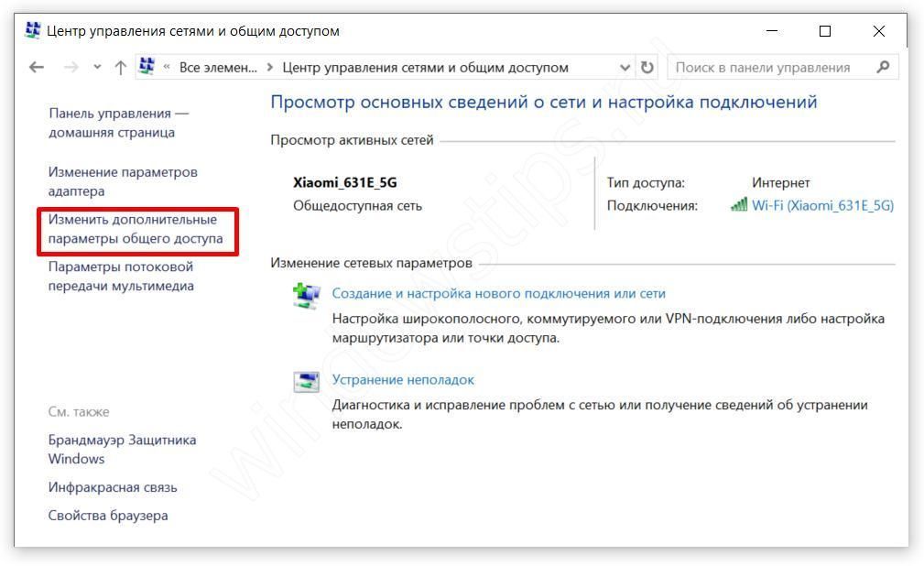Maximize the network center window
Viewport: 924px width, 566px height.
tap(825, 30)
